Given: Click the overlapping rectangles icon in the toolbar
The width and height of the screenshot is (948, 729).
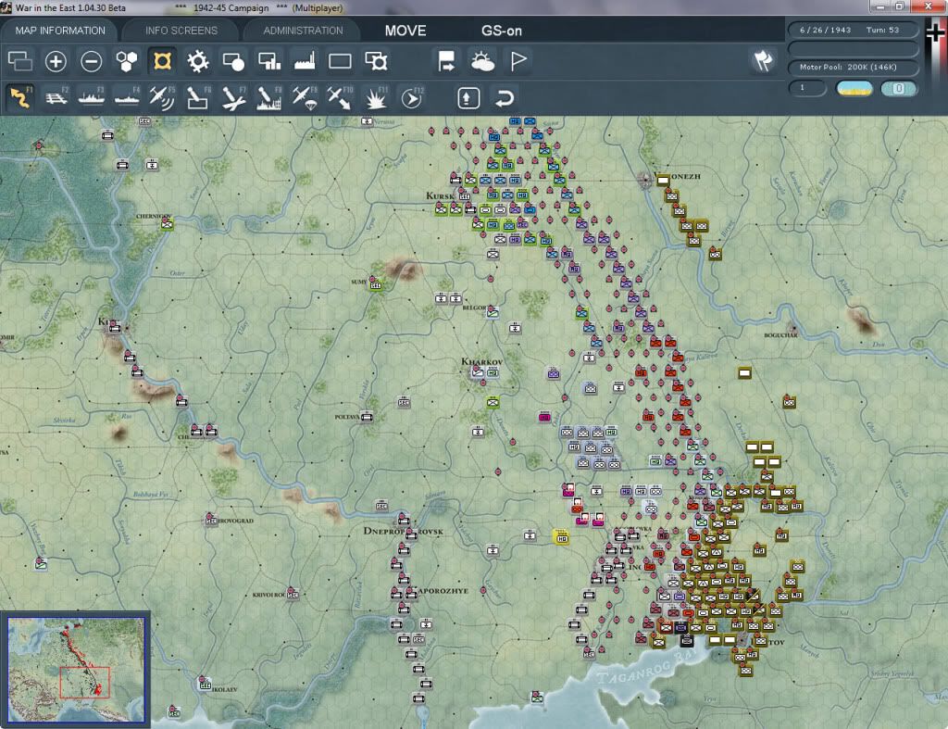Looking at the screenshot, I should 20,61.
